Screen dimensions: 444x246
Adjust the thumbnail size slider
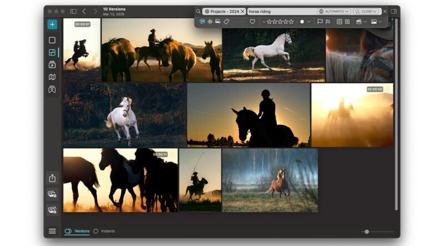pos(367,232)
